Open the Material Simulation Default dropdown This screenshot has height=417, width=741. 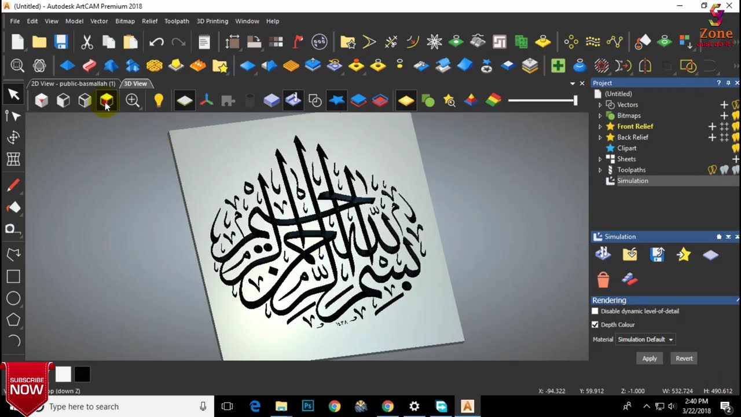coord(645,339)
